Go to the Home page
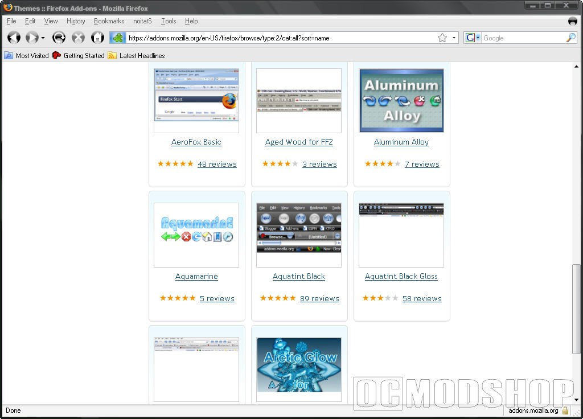This screenshot has width=583, height=419. 98,38
